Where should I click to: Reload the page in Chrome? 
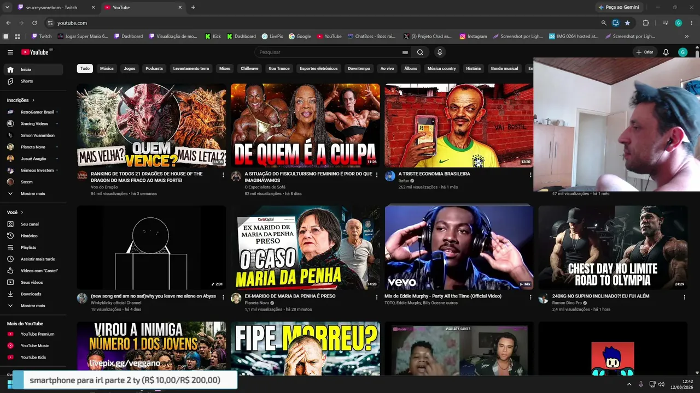(34, 23)
